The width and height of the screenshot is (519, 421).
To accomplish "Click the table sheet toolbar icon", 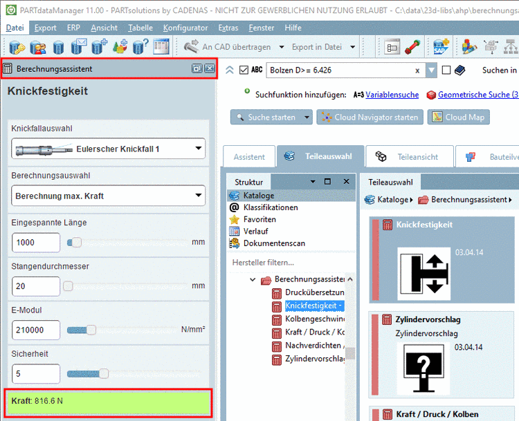I will click(161, 46).
